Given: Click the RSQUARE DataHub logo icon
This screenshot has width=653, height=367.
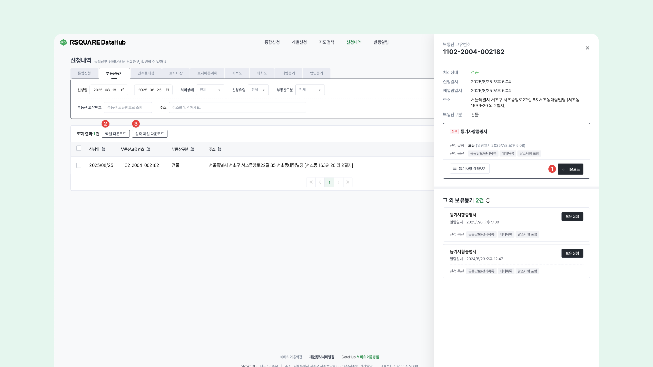Looking at the screenshot, I should pos(63,42).
